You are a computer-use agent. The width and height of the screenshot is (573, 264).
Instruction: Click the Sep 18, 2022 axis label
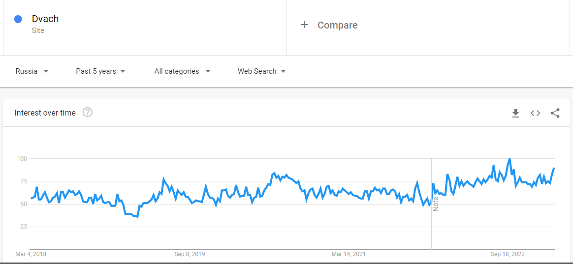[508, 254]
